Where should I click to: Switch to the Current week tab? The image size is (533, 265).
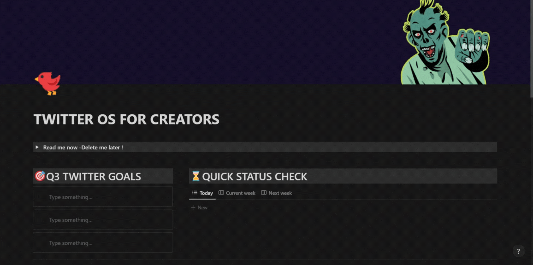pyautogui.click(x=237, y=193)
